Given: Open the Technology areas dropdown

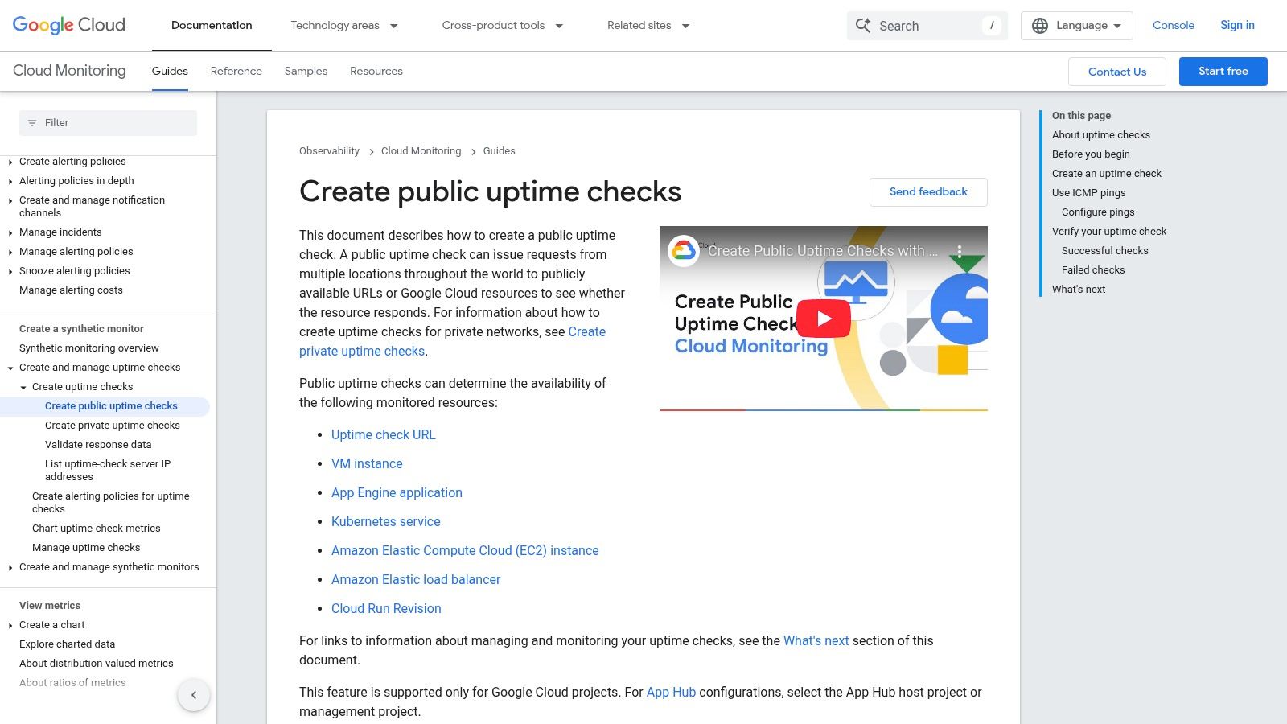Looking at the screenshot, I should click(x=344, y=26).
